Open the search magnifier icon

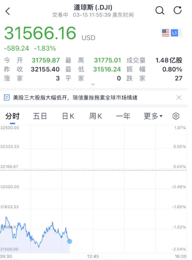click(160, 11)
